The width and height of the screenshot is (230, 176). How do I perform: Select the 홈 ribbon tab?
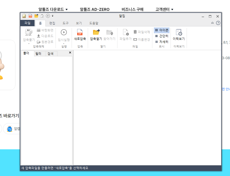pos(40,23)
